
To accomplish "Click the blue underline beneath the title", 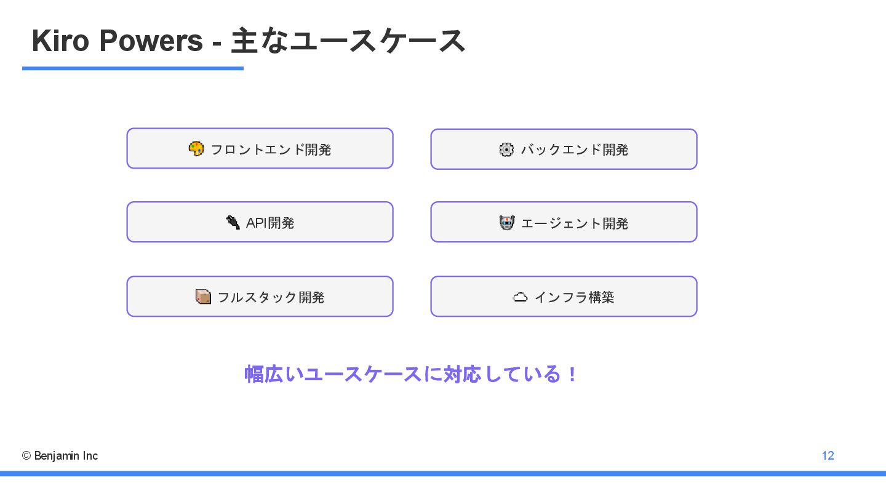I will [133, 68].
